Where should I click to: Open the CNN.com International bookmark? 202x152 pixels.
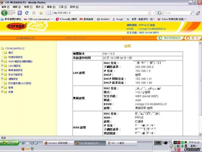39,19
